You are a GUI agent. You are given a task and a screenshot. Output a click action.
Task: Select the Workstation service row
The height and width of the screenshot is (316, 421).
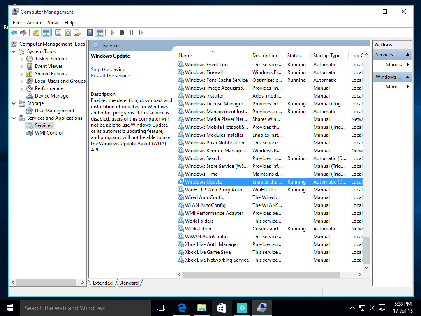point(270,229)
